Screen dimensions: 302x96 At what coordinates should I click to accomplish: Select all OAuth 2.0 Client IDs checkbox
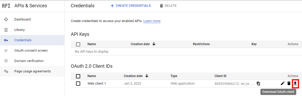click(78, 76)
